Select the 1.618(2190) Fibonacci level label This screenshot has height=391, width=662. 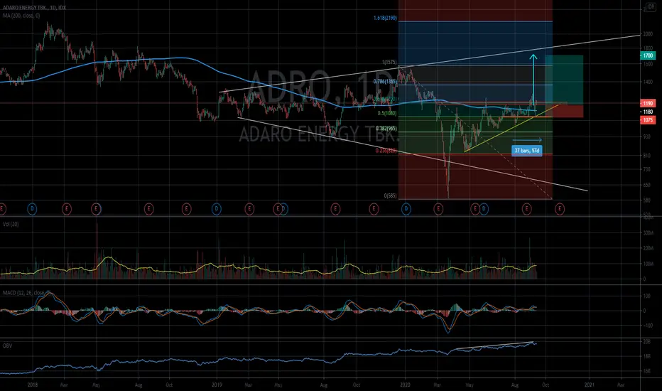385,18
